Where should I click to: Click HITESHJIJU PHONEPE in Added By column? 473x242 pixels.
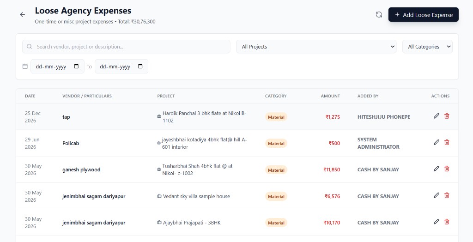pyautogui.click(x=384, y=117)
